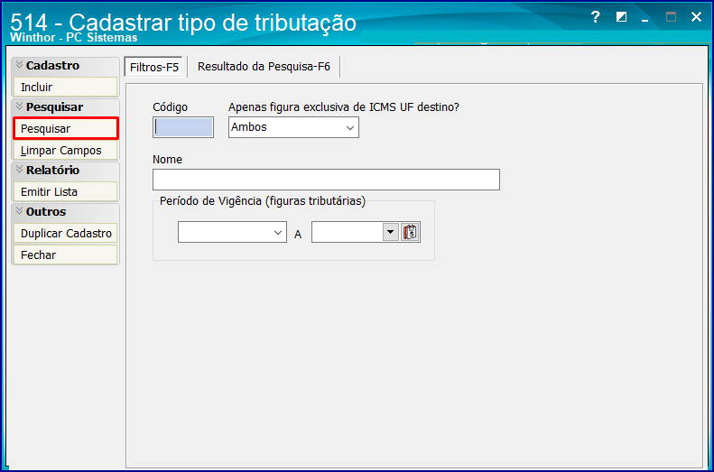Screen dimensions: 714x472
Task: Open the help question mark icon
Action: pyautogui.click(x=595, y=17)
